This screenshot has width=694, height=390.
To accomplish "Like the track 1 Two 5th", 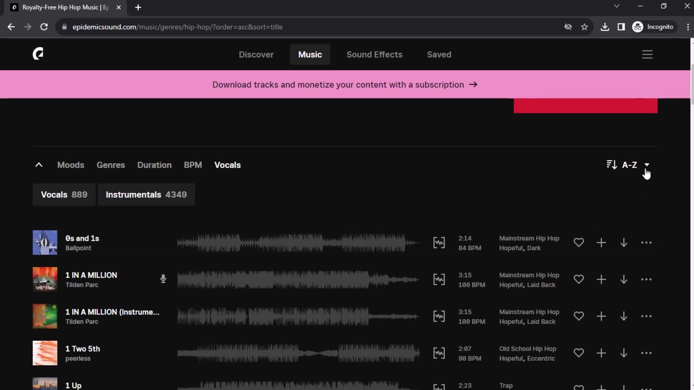I will pos(579,353).
